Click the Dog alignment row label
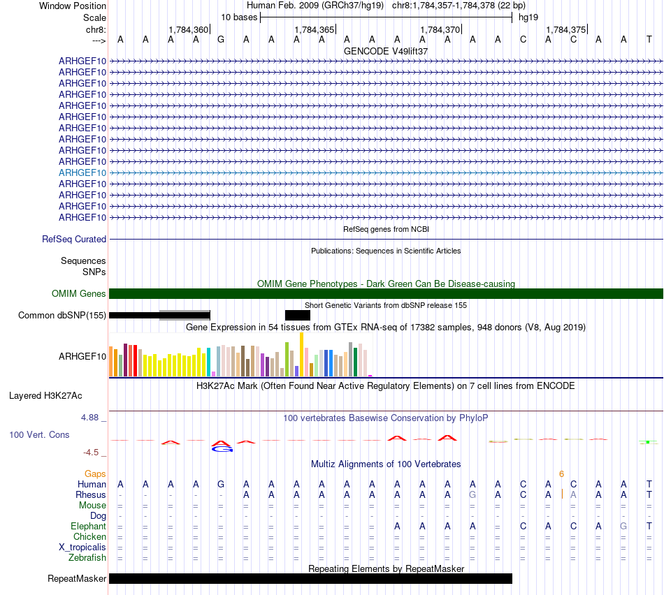 tap(98, 516)
